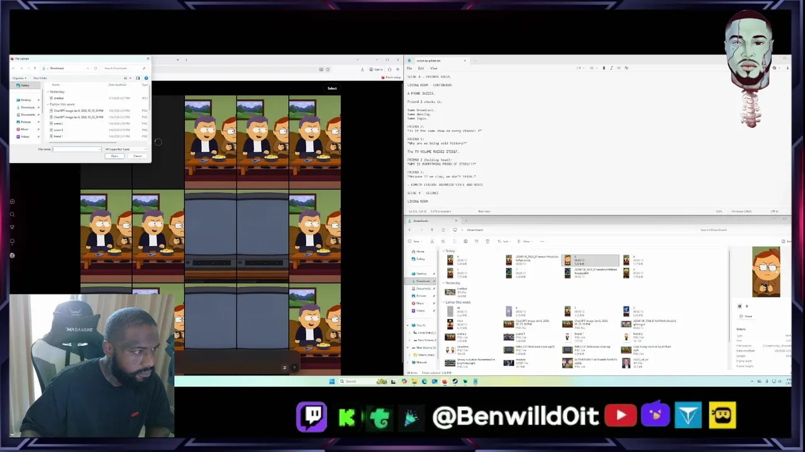Bookmark the page with the star icon
805x452 pixels.
pyautogui.click(x=328, y=69)
